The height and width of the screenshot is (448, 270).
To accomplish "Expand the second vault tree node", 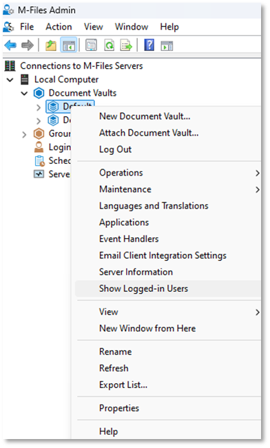I will coord(39,120).
